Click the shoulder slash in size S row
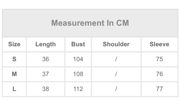Viewport: 180px width, 103px height. tap(116, 59)
